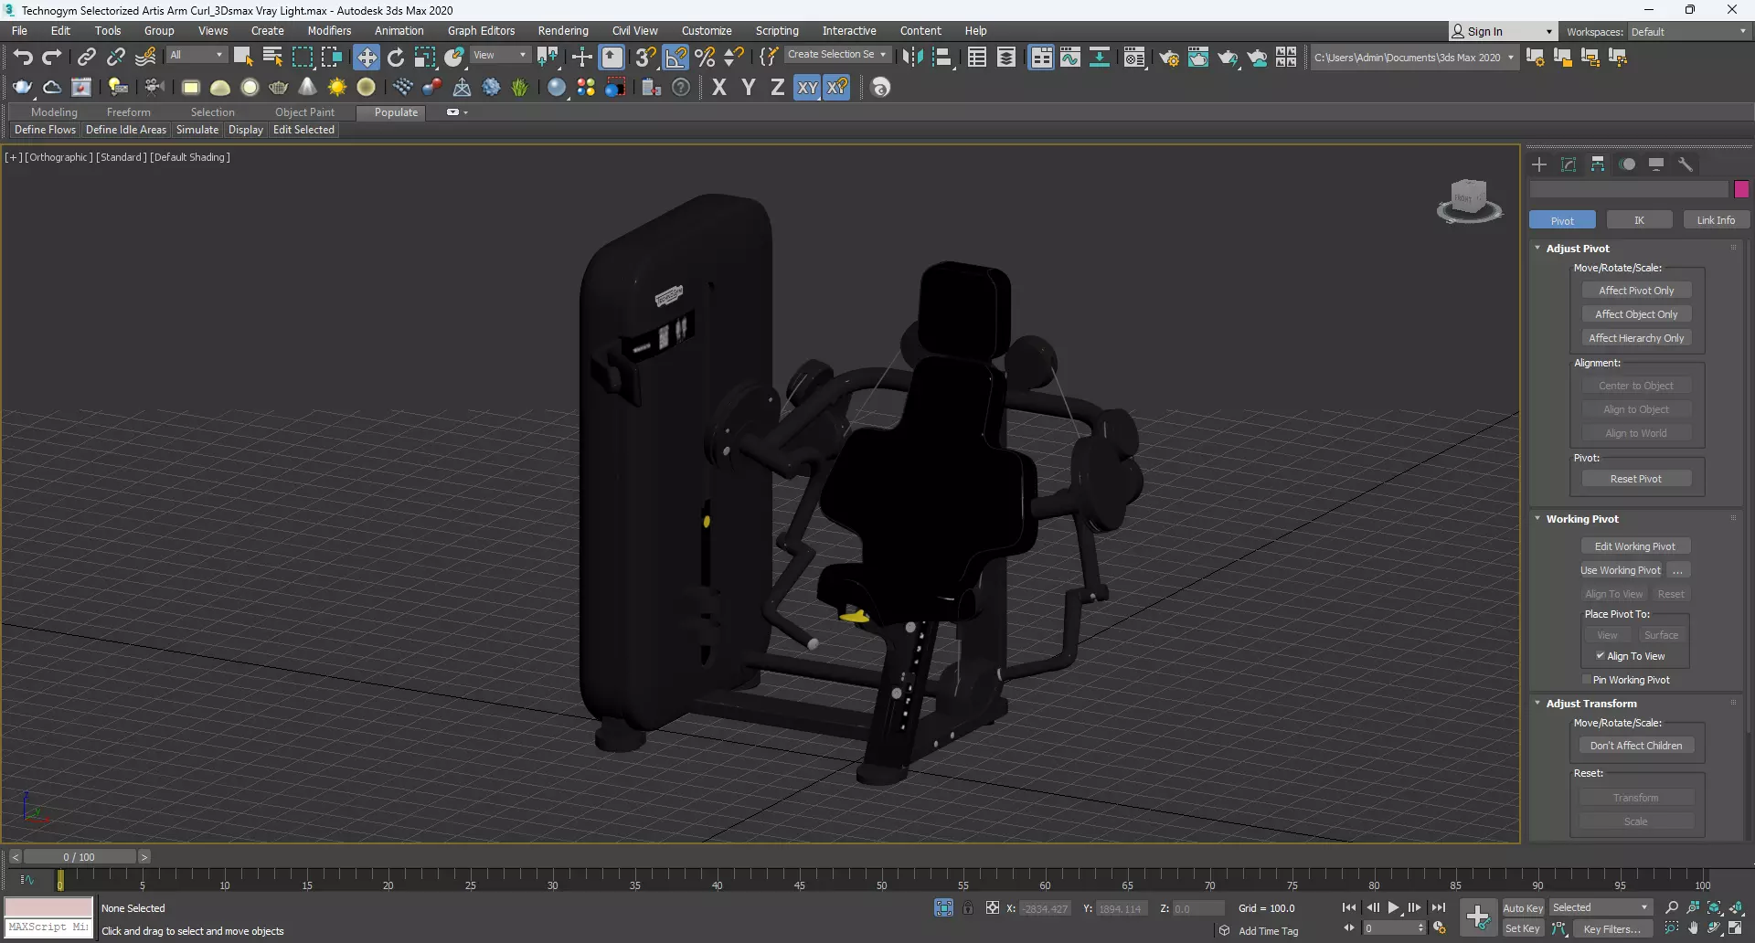Click the Mirror tool icon
This screenshot has width=1755, height=943.
(912, 58)
